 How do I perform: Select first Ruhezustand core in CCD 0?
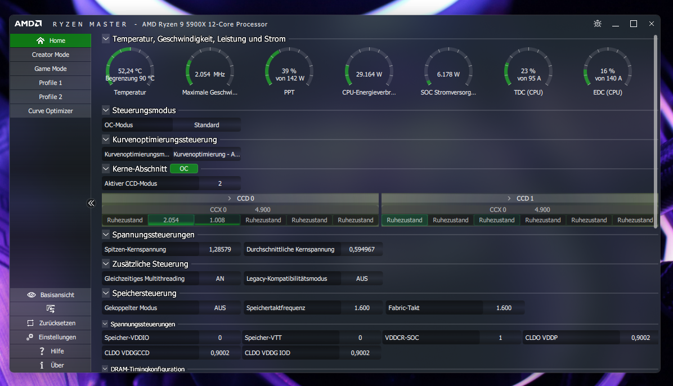coord(125,220)
